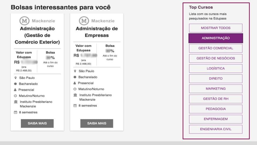Select DIREITO from Top Cursos
This screenshot has width=257, height=145.
point(216,79)
